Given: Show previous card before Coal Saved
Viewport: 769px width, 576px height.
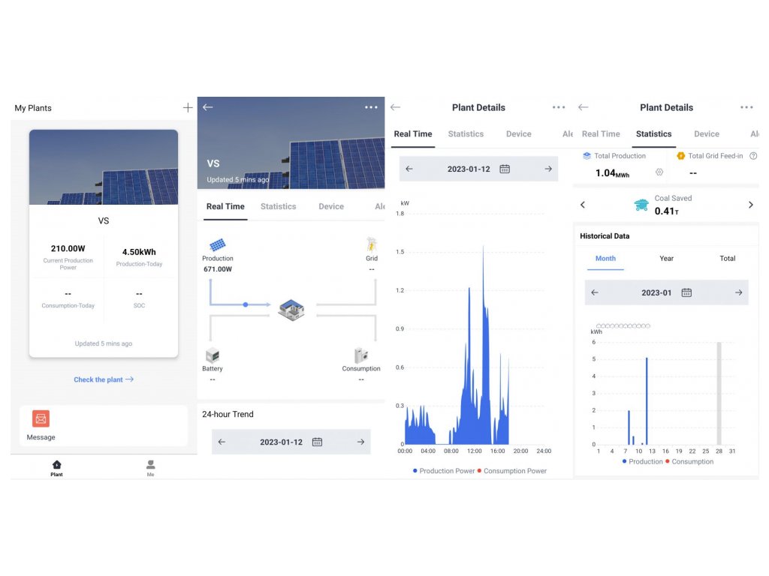Looking at the screenshot, I should pyautogui.click(x=583, y=205).
